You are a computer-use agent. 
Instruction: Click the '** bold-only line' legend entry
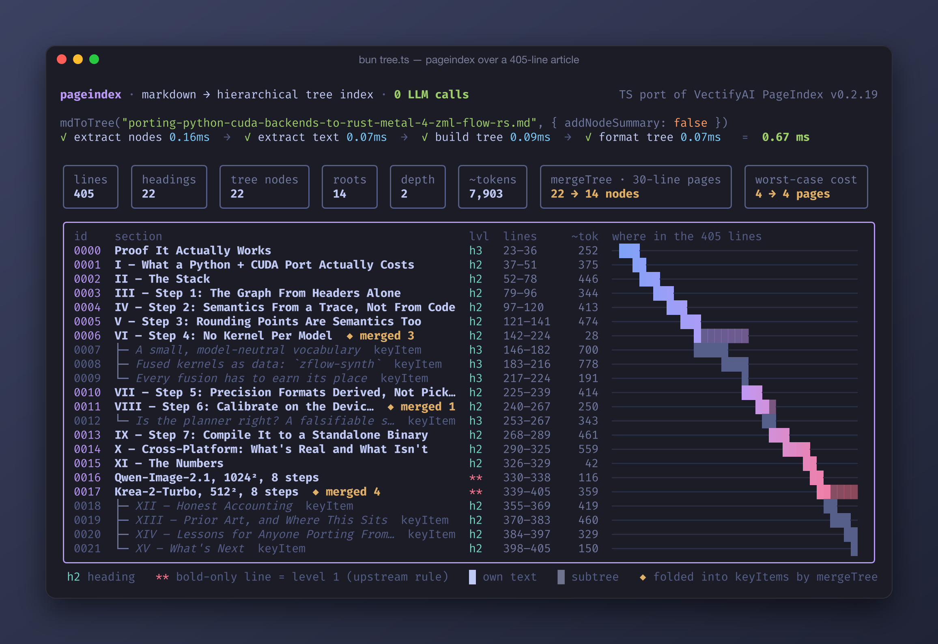click(x=302, y=577)
